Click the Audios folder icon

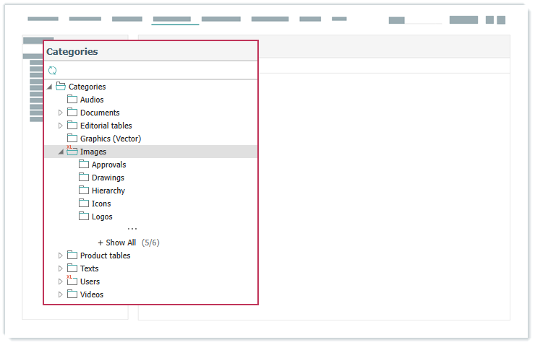(x=72, y=100)
